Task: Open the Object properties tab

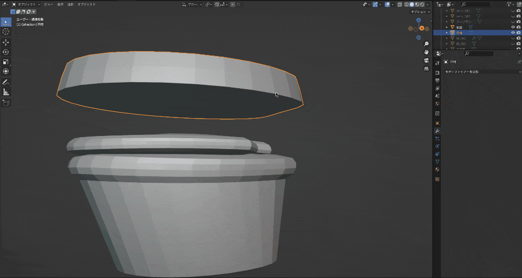Action: tap(437, 123)
